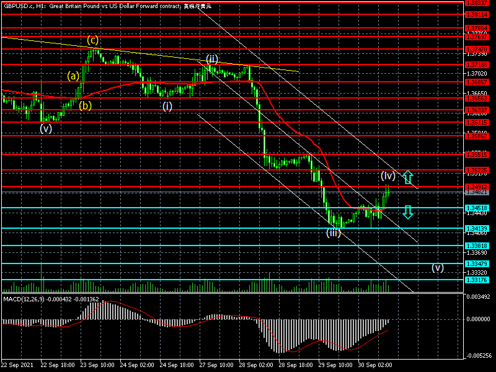Click the 1.38337 red price label
The width and height of the screenshot is (496, 372).
point(477,3)
